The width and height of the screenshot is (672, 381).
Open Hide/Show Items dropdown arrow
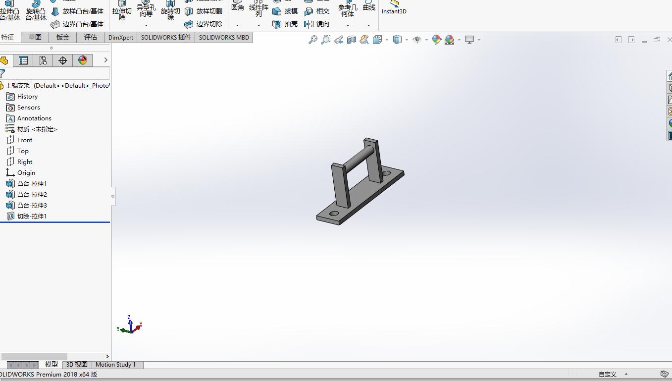click(426, 40)
